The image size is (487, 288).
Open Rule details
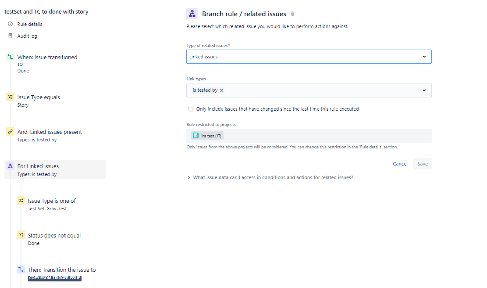(29, 24)
